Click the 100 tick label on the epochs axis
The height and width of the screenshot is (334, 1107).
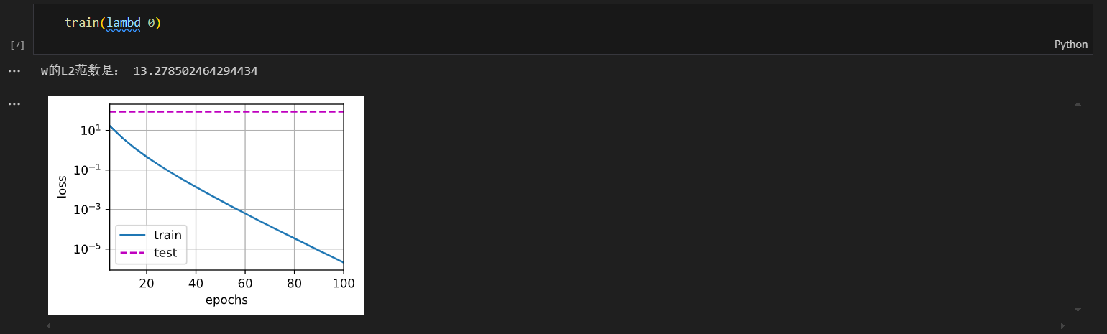(344, 283)
